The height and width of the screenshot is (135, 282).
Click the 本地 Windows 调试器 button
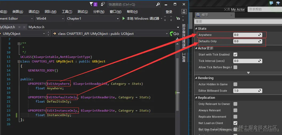[141, 18]
